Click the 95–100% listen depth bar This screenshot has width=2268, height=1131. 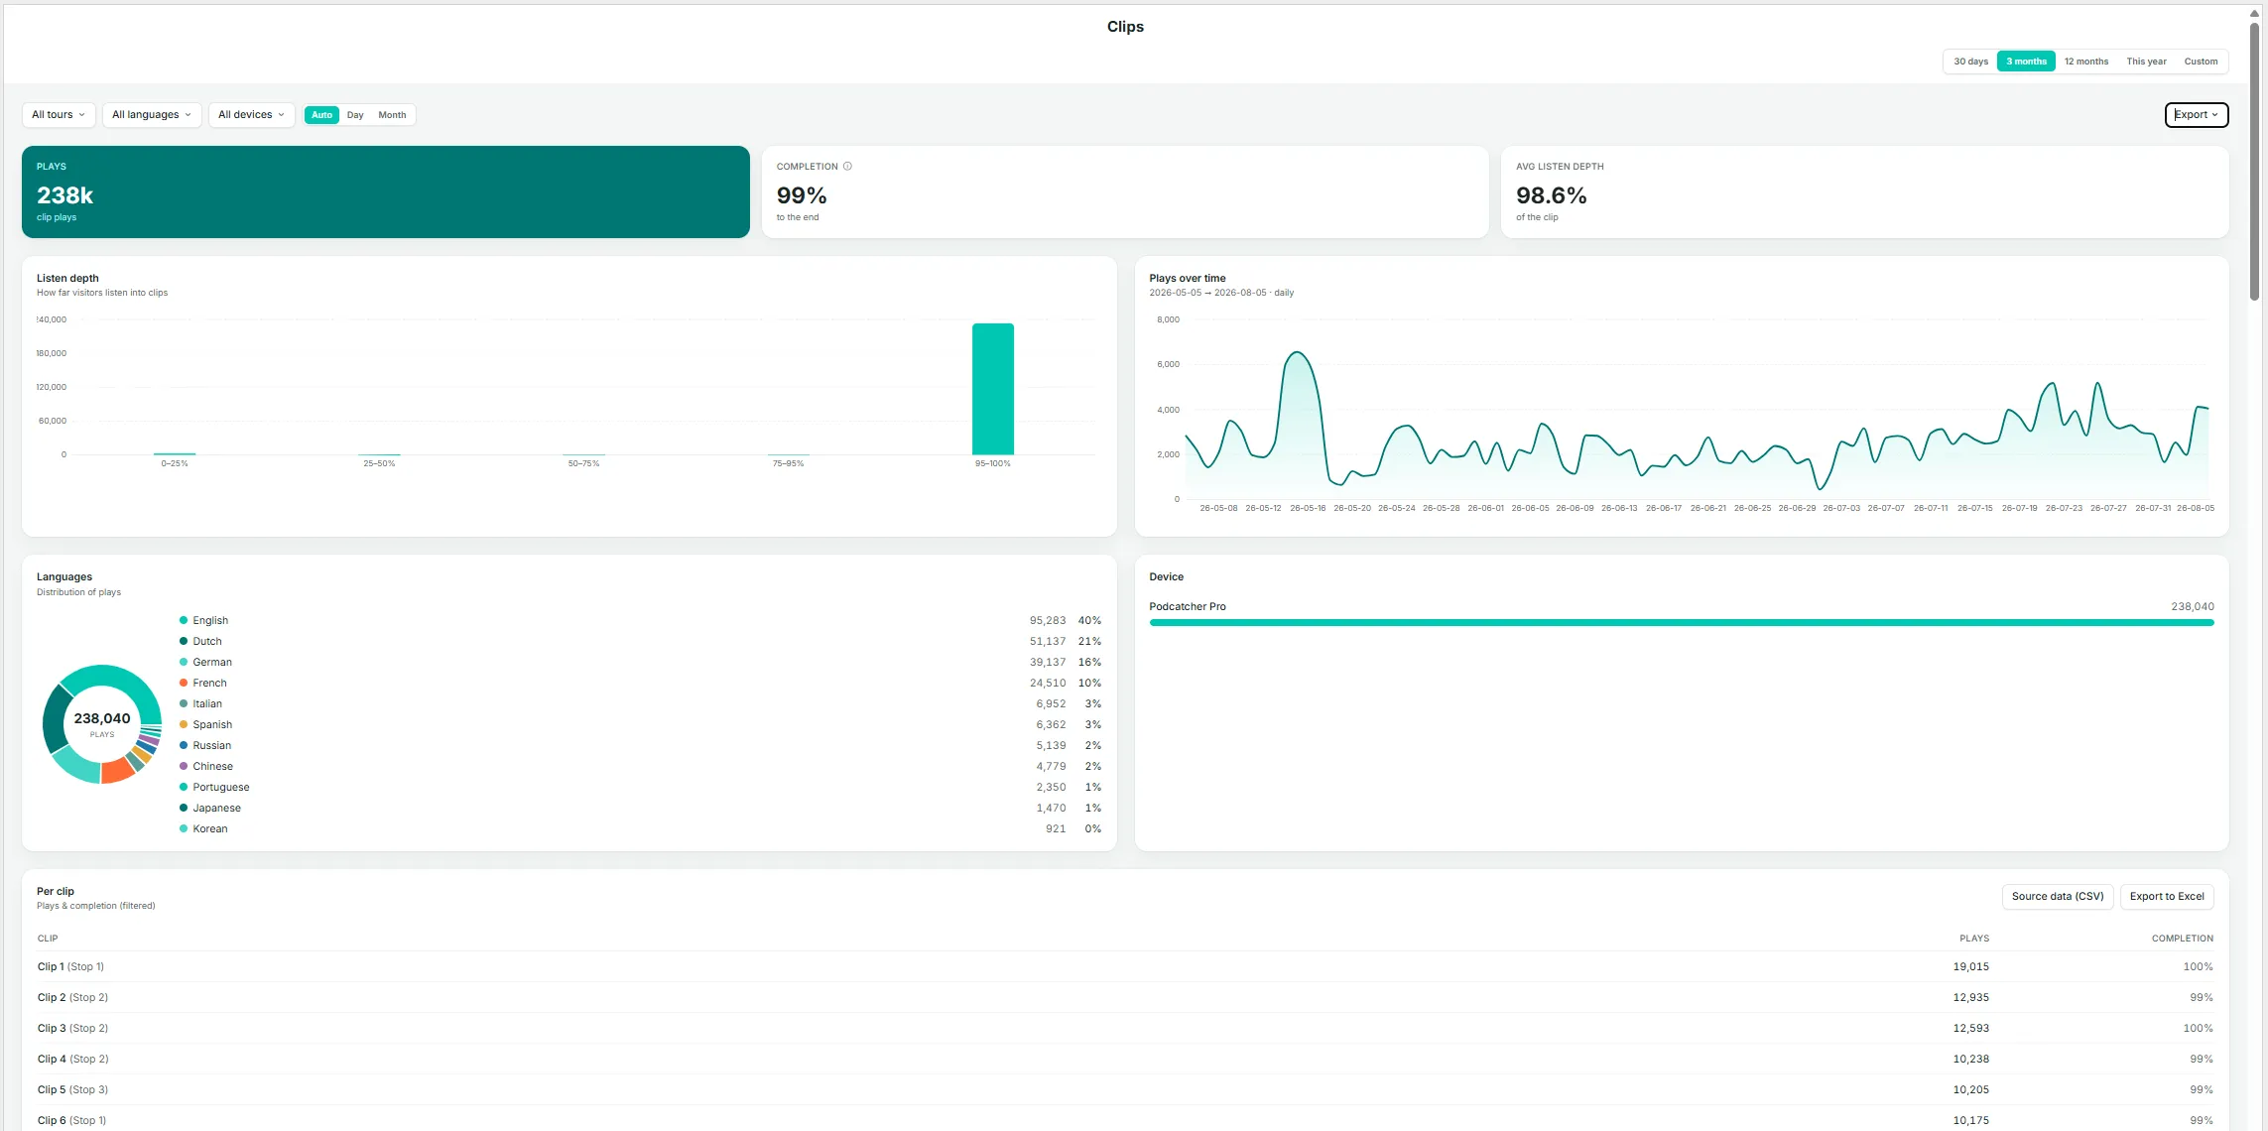pyautogui.click(x=993, y=389)
